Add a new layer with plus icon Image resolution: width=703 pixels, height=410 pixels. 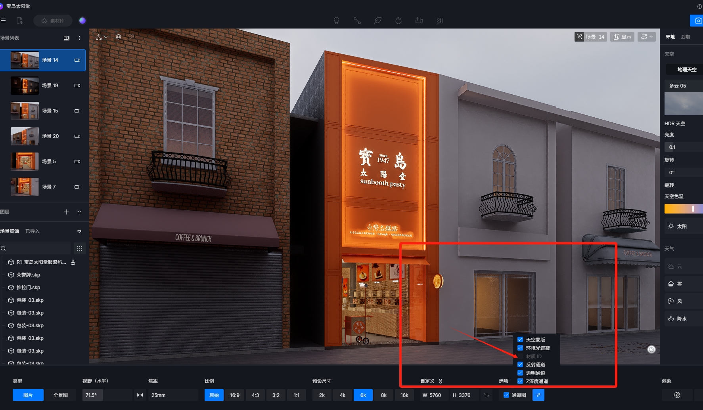point(67,212)
